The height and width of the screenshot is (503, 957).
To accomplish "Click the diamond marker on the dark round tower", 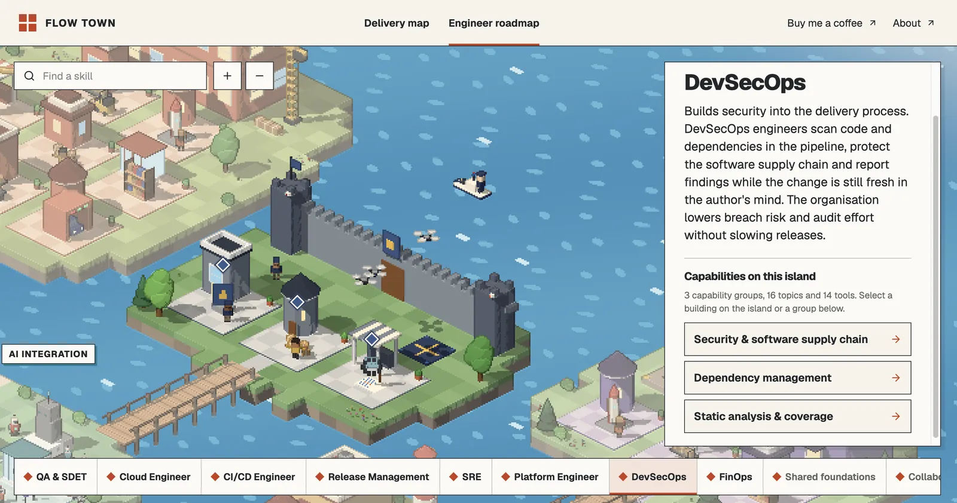I will [297, 302].
